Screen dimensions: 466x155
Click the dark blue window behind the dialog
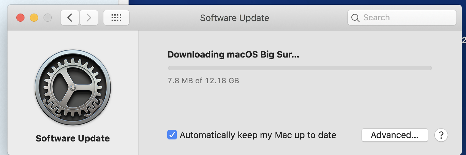coord(296,2)
